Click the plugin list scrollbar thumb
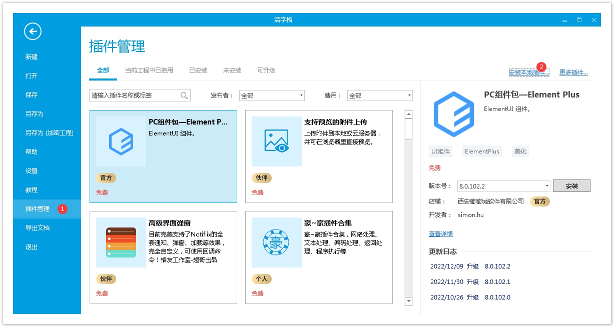Viewport: 614px width, 327px height. tap(409, 129)
